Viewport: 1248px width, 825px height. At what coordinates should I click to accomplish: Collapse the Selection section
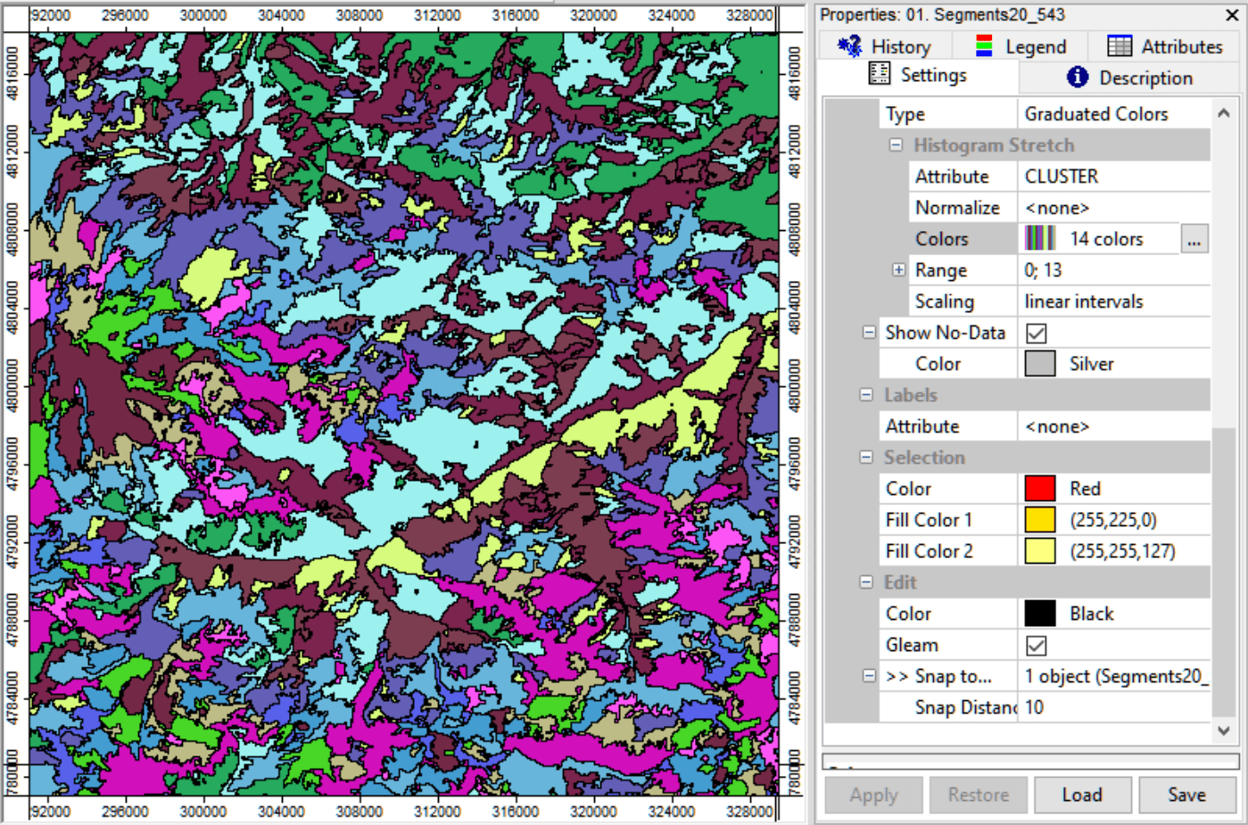point(865,458)
